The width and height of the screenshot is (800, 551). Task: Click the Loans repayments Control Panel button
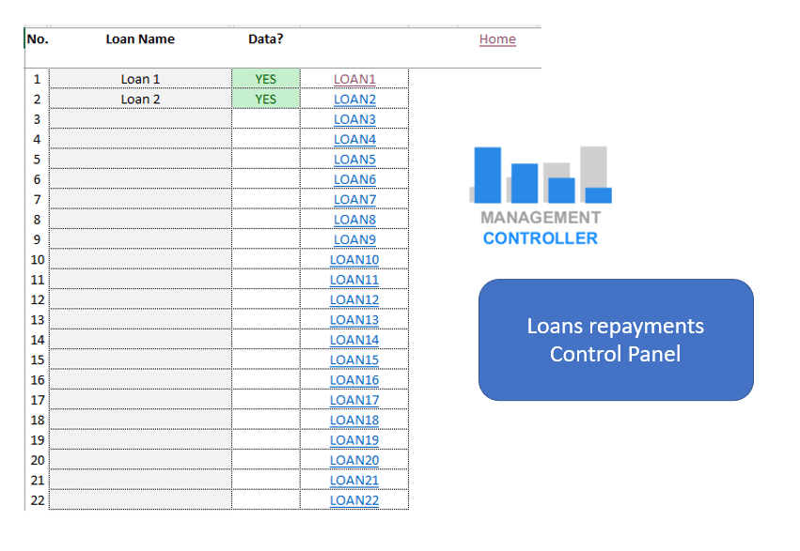[x=616, y=340]
